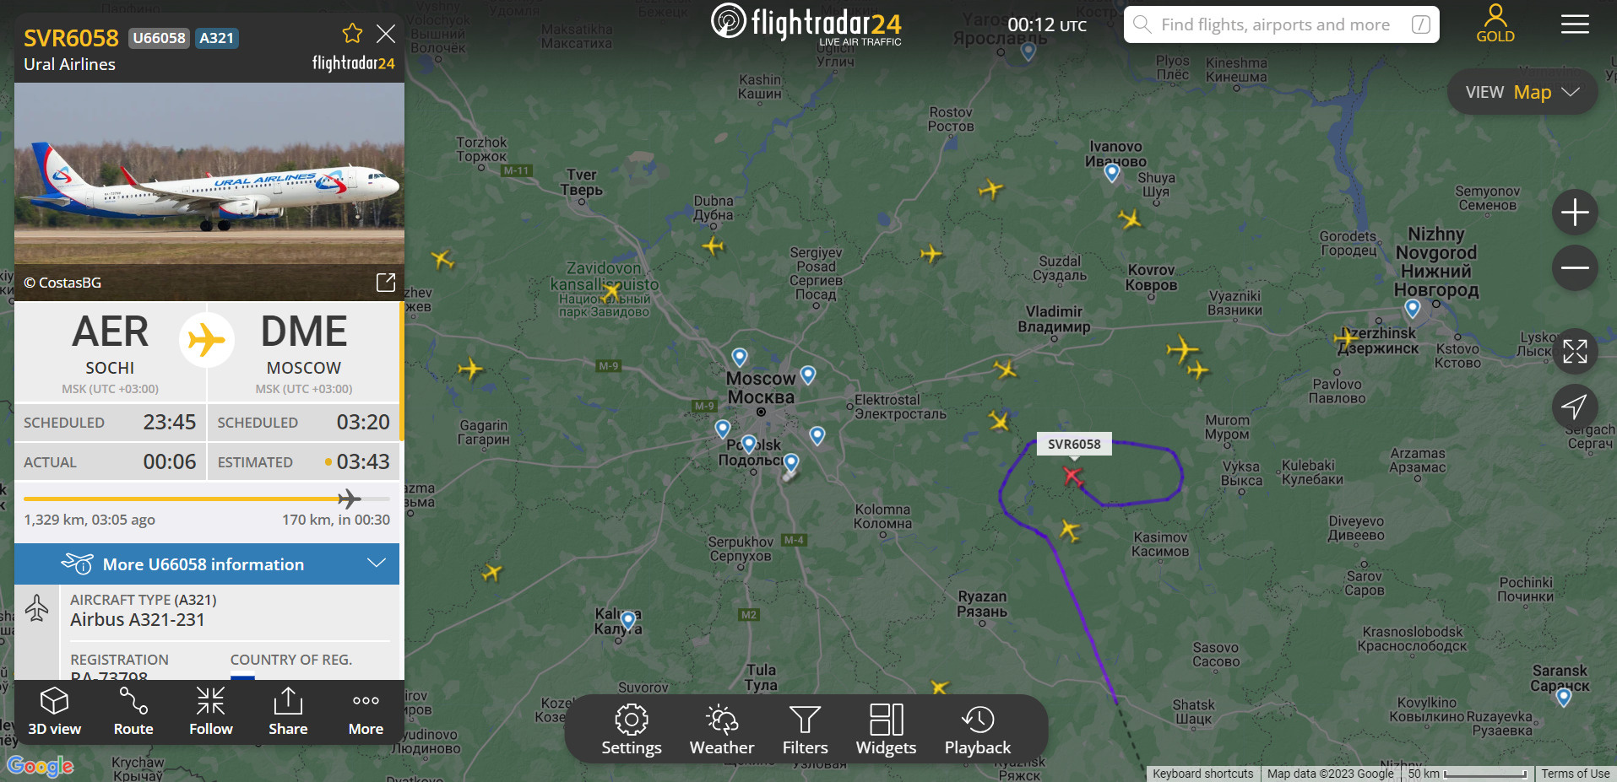Show the flight Route

133,712
